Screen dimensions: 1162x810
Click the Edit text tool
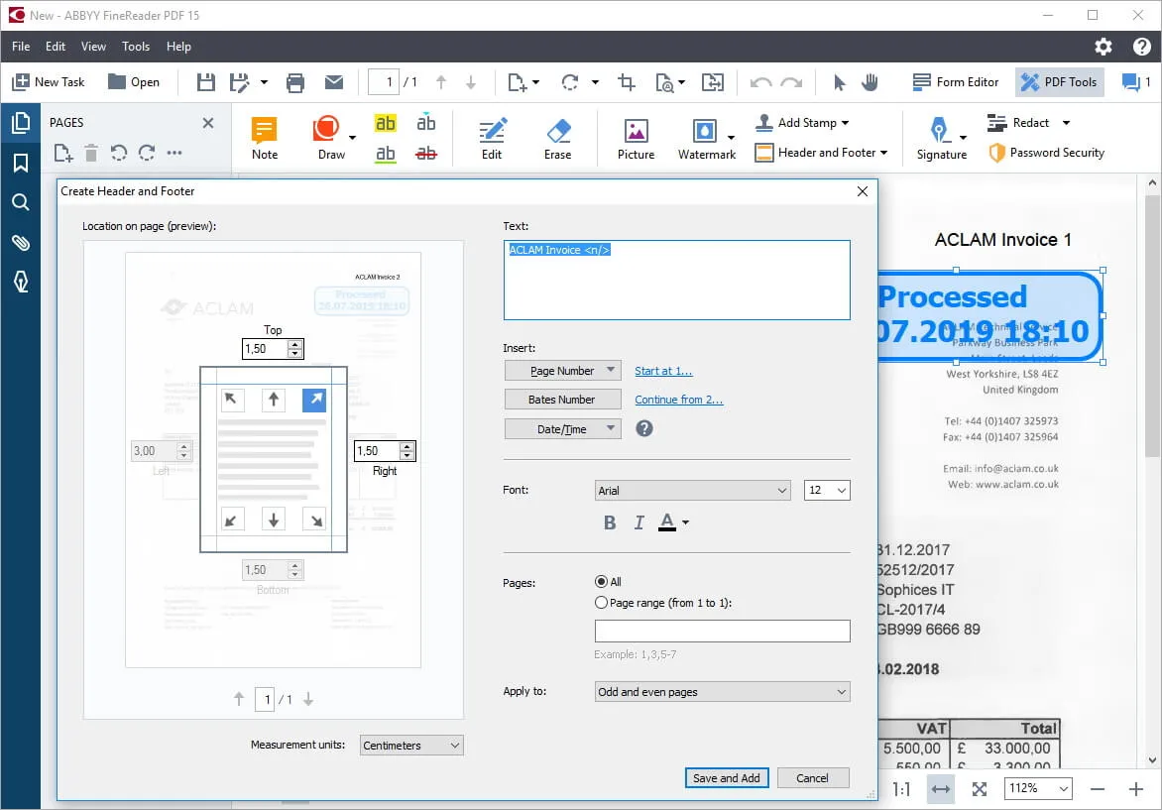tap(492, 131)
